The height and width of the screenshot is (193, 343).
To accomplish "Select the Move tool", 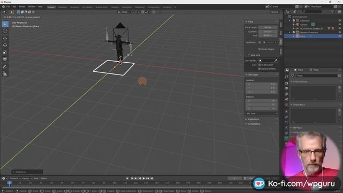I will point(5,39).
